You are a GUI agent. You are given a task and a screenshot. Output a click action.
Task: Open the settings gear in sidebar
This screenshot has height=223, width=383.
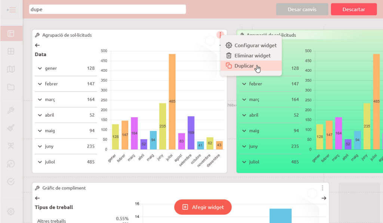point(11,211)
